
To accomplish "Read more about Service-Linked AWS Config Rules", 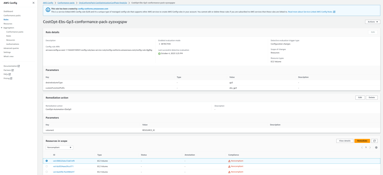I will coord(312,12).
